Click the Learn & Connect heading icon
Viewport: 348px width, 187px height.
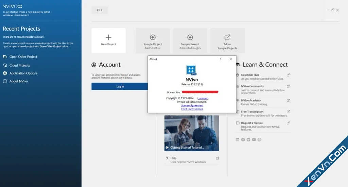tap(238, 64)
